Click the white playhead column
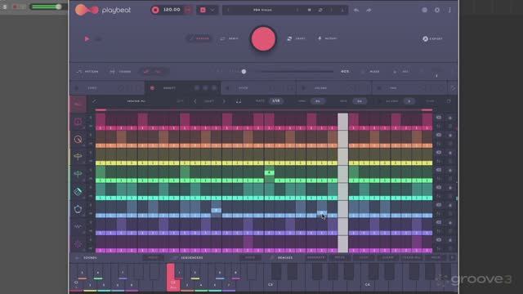The width and height of the screenshot is (523, 294). [x=343, y=183]
